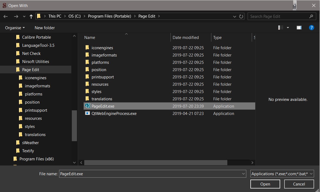Image resolution: width=320 pixels, height=192 pixels.
Task: Click the File name input field
Action: click(x=150, y=174)
